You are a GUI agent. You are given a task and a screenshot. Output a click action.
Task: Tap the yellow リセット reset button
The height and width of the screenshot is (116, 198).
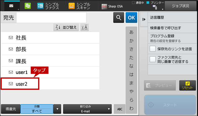pos(187,85)
